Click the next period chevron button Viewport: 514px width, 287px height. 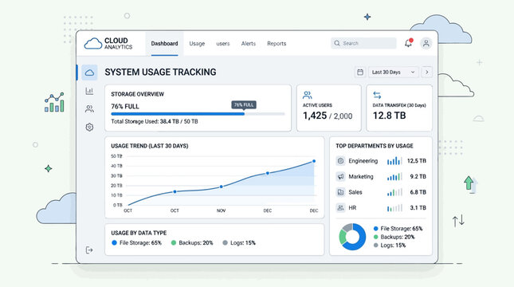click(427, 73)
